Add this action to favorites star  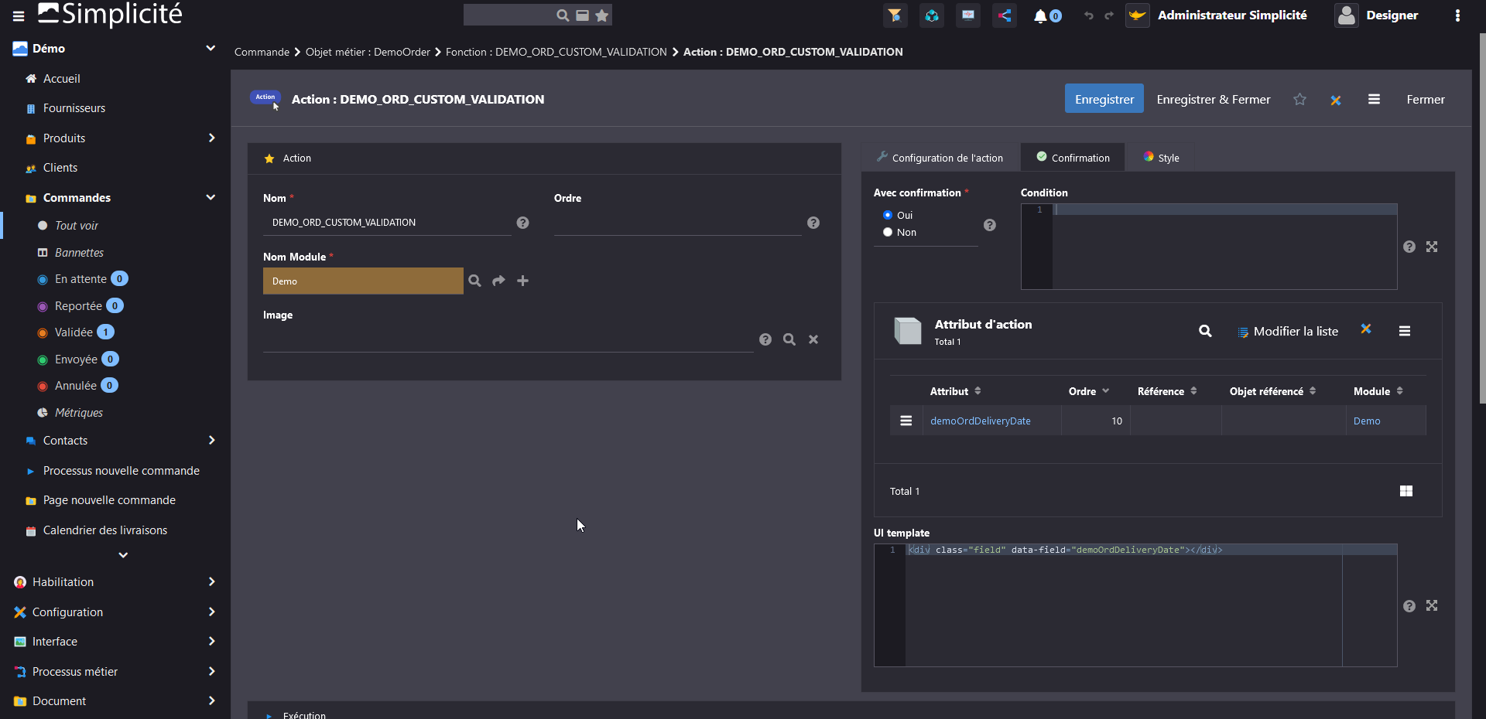tap(1299, 99)
